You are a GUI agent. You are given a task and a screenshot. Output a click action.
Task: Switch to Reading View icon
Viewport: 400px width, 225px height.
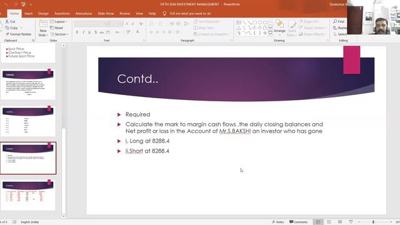click(x=340, y=222)
